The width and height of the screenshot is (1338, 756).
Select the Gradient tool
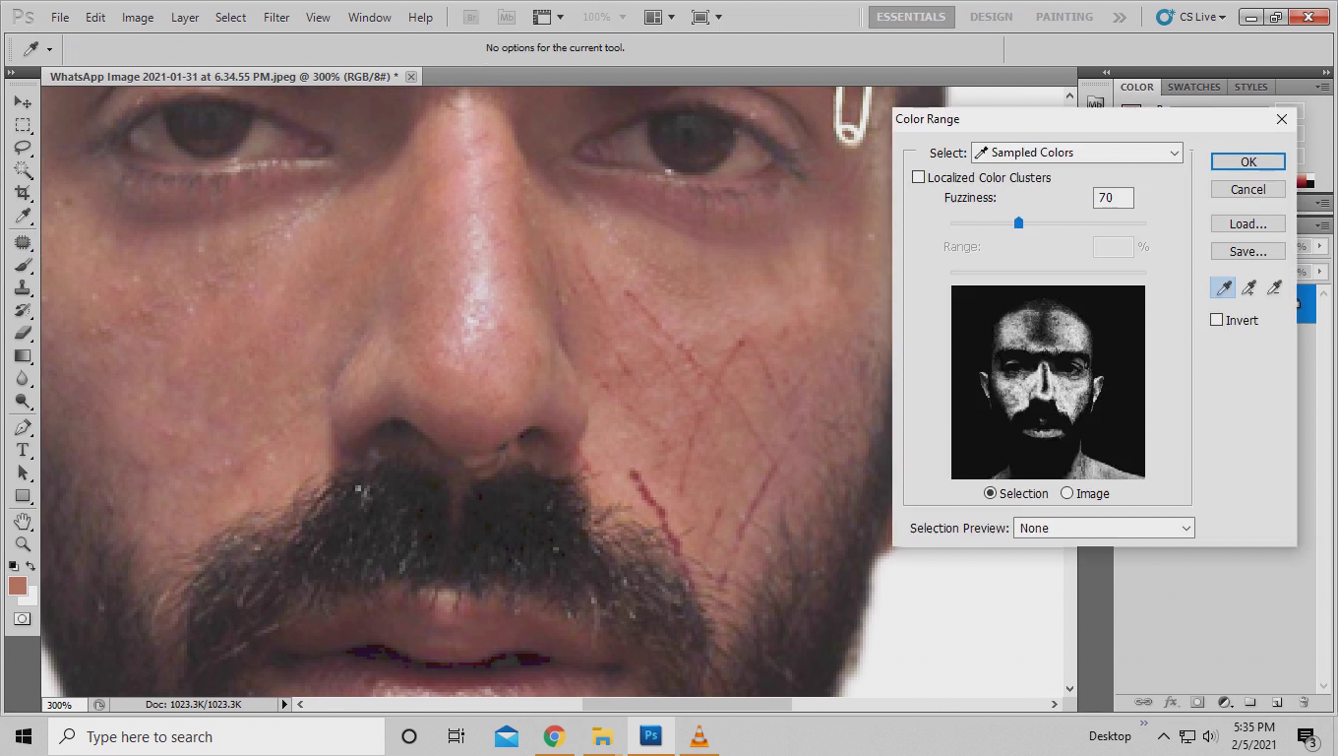pyautogui.click(x=23, y=356)
